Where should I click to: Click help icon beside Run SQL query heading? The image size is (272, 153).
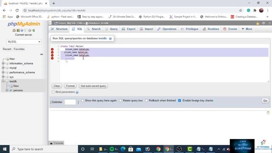110,39
